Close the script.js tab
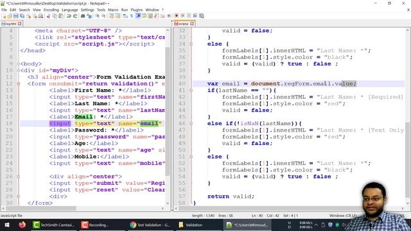Viewport: 411px width, 231px height. pyautogui.click(x=192, y=24)
